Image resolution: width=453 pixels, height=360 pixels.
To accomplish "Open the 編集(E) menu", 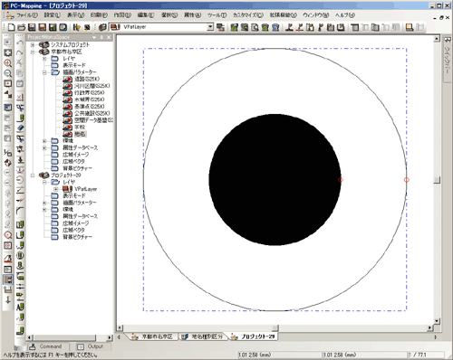I will [x=146, y=15].
